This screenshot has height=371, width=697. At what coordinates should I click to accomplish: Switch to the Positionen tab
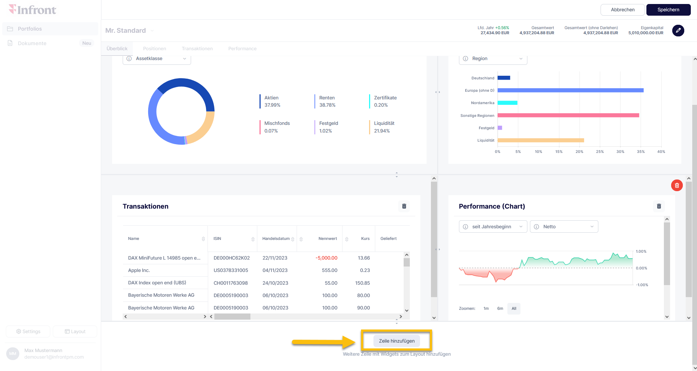click(154, 49)
